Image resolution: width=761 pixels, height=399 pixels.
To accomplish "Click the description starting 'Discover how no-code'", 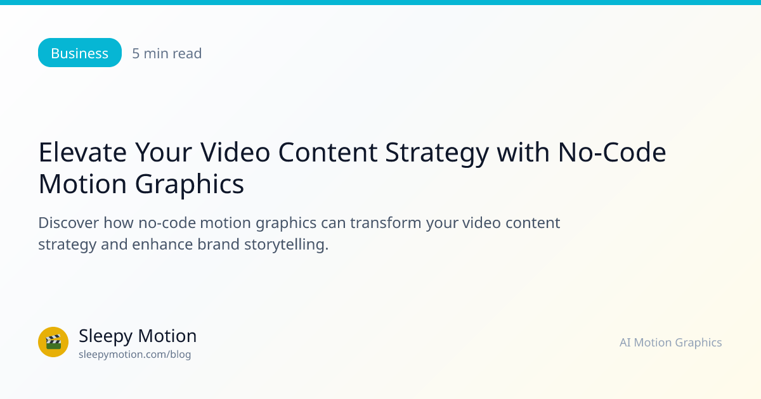I will 299,234.
